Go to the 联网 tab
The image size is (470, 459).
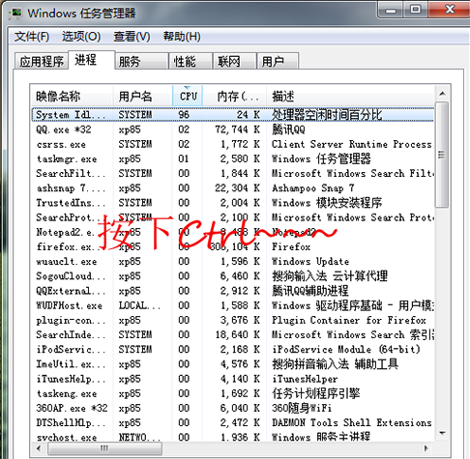pos(235,61)
